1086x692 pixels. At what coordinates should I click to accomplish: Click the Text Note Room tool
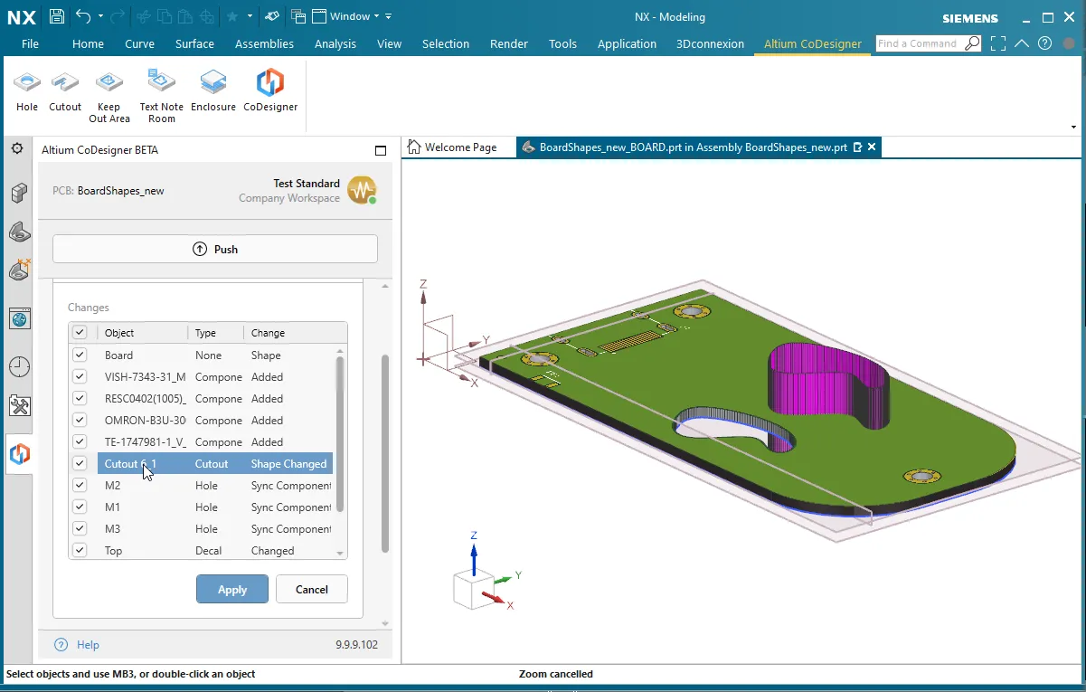click(161, 82)
